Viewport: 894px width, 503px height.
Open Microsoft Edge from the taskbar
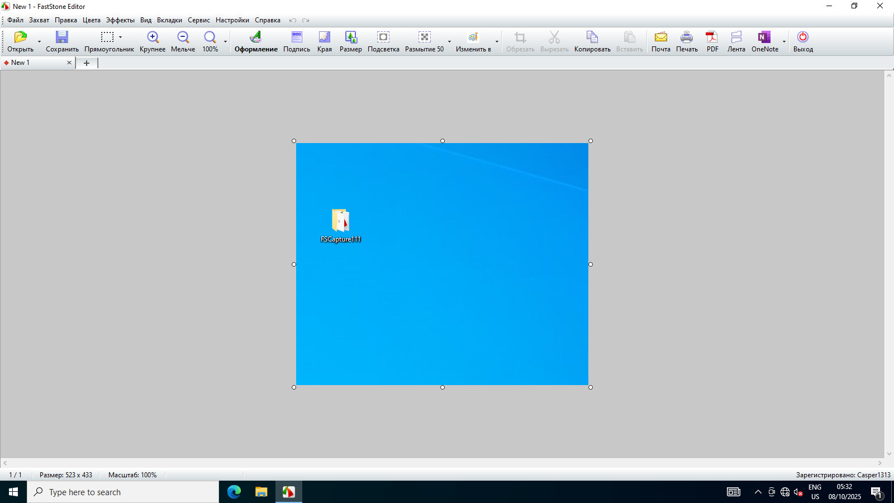pyautogui.click(x=234, y=492)
